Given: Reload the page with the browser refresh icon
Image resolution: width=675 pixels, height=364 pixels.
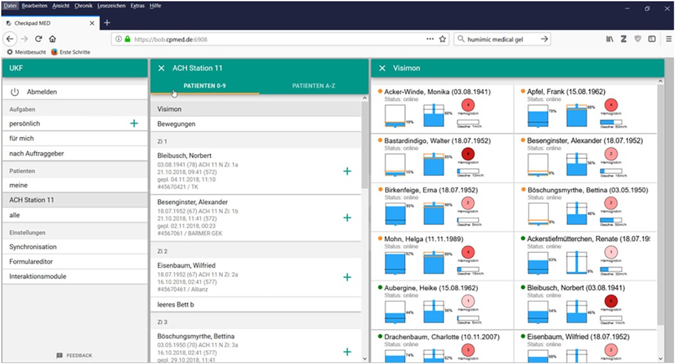Looking at the screenshot, I should tap(38, 39).
